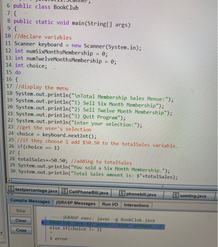
Task: Click the phonebill.java tab file icon
Action: point(122,193)
